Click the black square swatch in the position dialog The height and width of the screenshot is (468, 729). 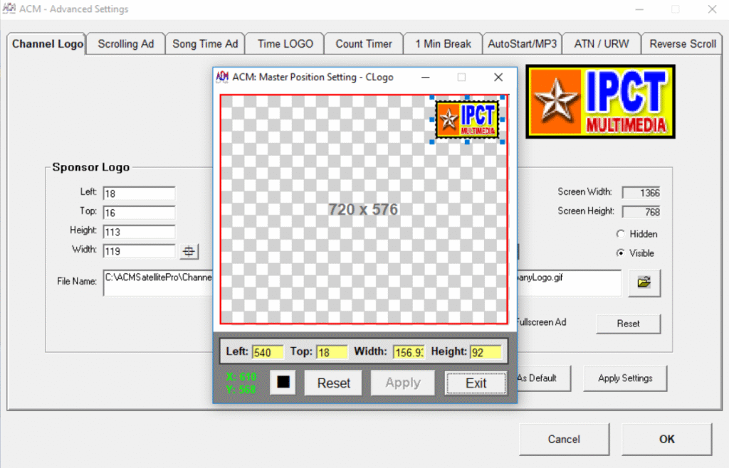(282, 383)
